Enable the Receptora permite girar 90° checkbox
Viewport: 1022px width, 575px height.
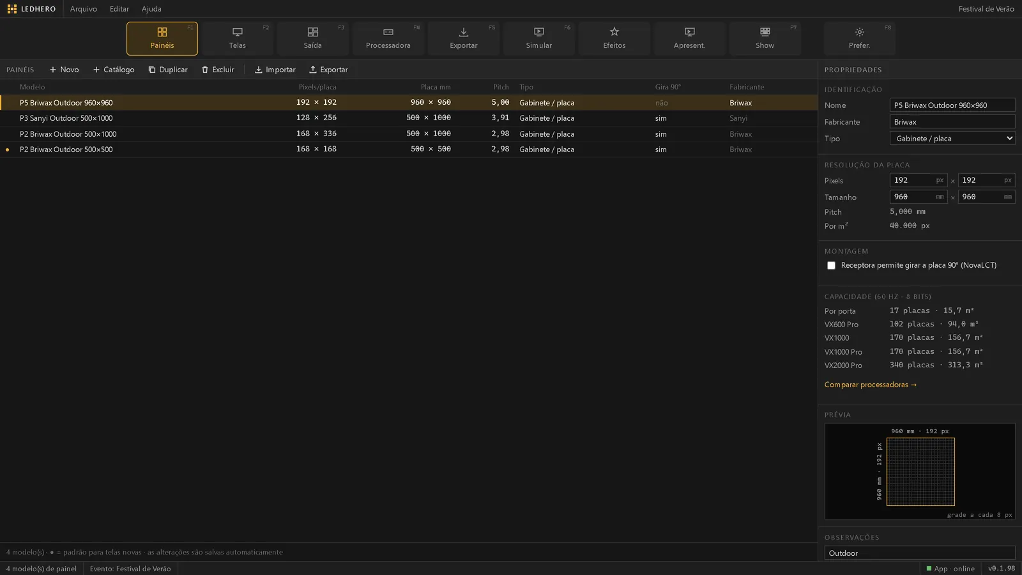[x=831, y=265]
